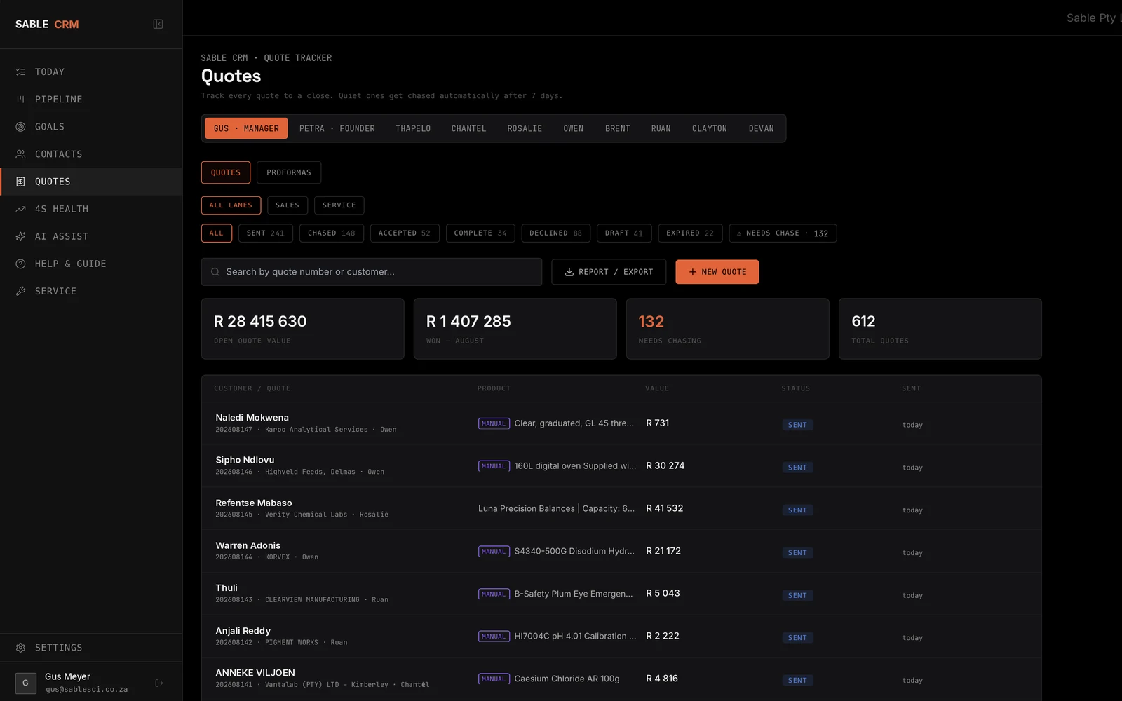Click Report / Export button
This screenshot has height=701, width=1122.
click(609, 272)
